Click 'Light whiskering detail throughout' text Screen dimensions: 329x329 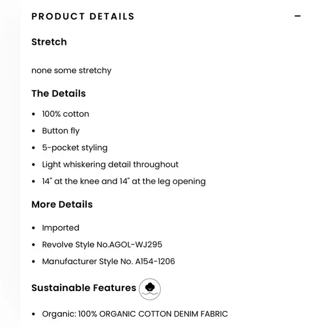click(110, 164)
